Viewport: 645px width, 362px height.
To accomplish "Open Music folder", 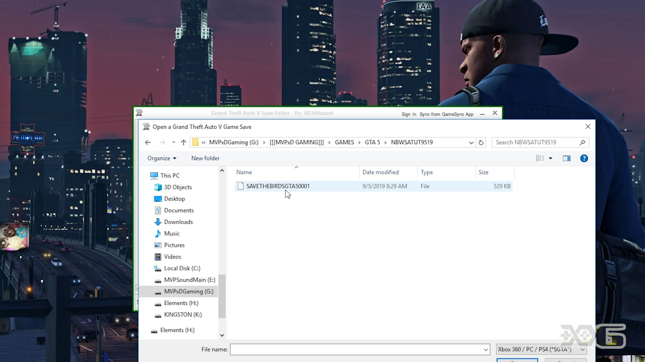I will tap(172, 234).
